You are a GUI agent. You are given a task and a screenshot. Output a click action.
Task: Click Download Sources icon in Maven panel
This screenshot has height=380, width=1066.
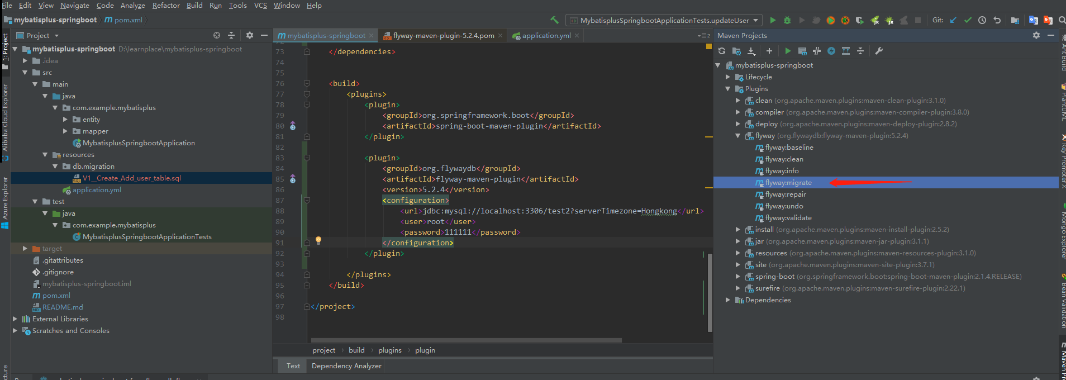(x=751, y=51)
